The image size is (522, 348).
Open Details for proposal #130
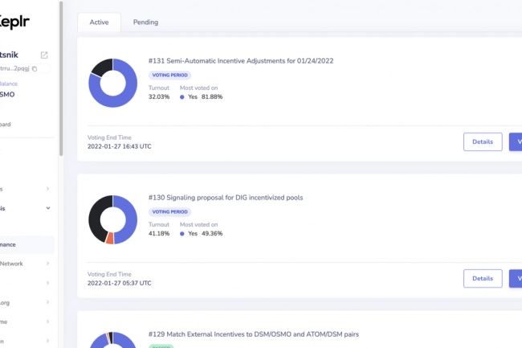point(482,278)
